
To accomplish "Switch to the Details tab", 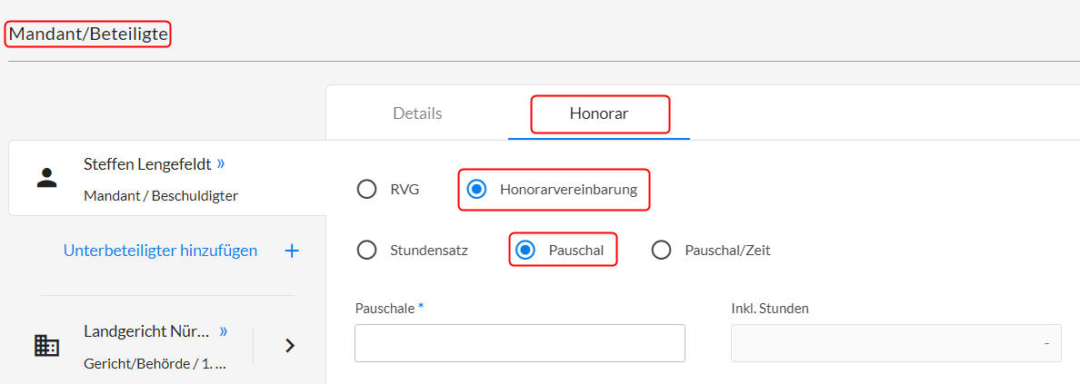I will pyautogui.click(x=417, y=113).
